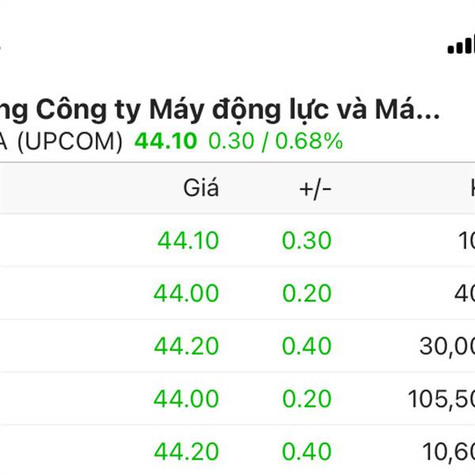Tap the volume value starting with 30,00
The width and height of the screenshot is (475, 475).
pos(447,347)
